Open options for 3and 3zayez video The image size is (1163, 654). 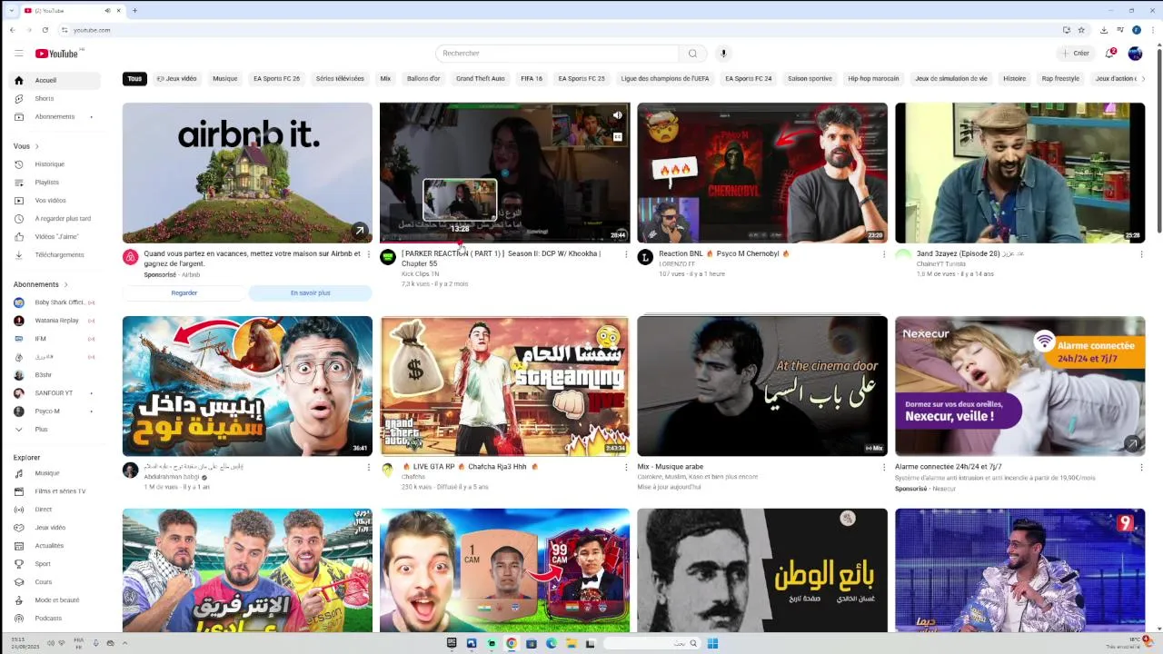click(x=1141, y=254)
